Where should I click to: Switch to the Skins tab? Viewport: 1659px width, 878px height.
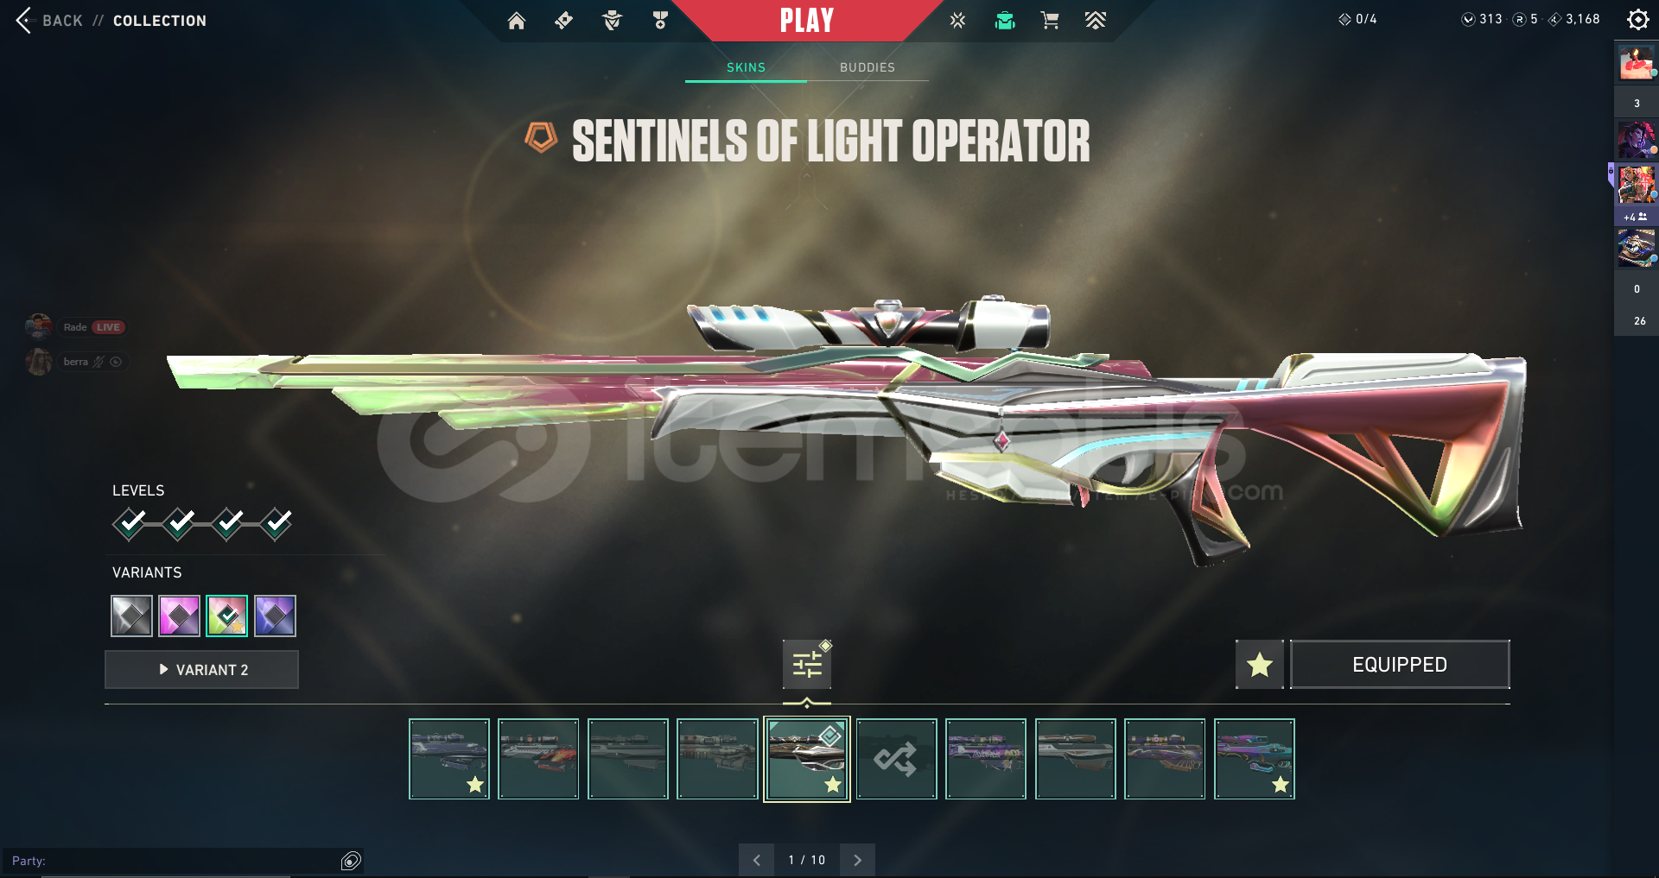[746, 67]
